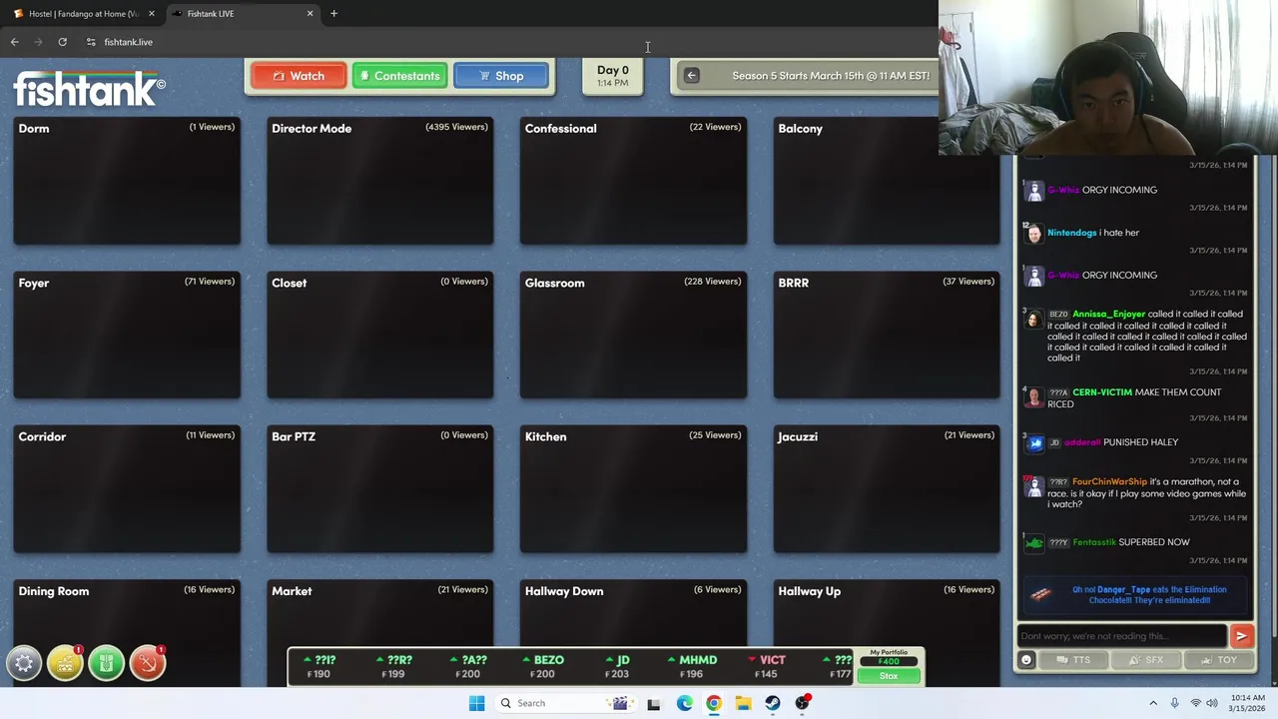Select the MHMD stock ticker
Viewport: 1278px width, 719px height.
[693, 666]
